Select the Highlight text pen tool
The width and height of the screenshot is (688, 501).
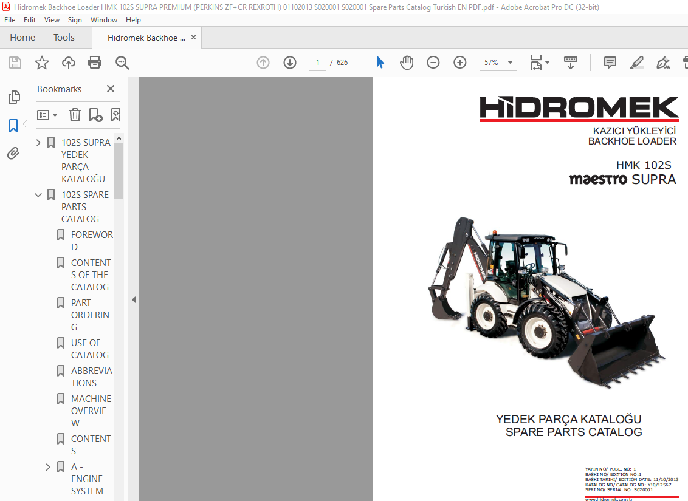click(x=637, y=63)
